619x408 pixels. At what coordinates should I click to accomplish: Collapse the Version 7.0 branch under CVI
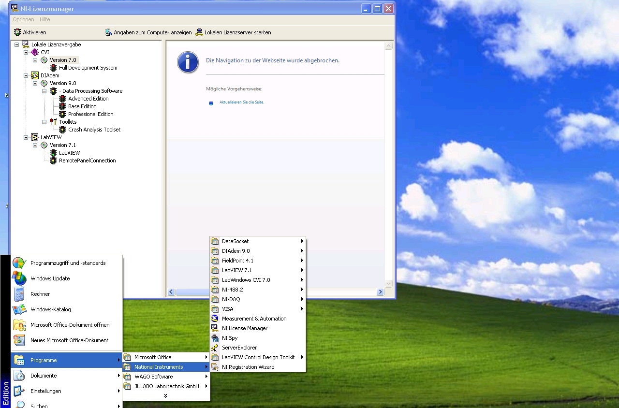coord(35,60)
